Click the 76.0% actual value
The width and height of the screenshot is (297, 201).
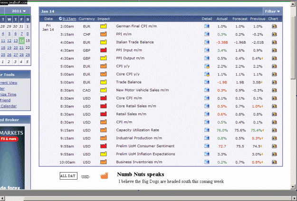pos(222,130)
